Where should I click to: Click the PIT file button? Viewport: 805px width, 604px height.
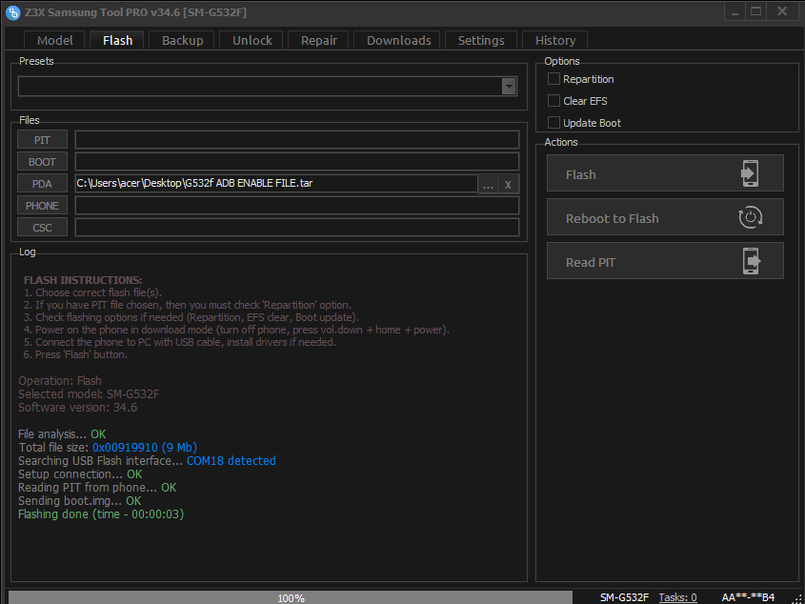click(x=42, y=140)
